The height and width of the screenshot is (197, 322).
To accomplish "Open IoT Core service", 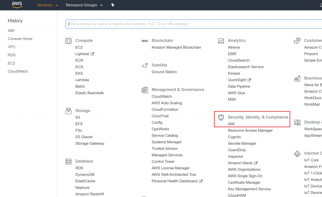I will tap(312, 160).
